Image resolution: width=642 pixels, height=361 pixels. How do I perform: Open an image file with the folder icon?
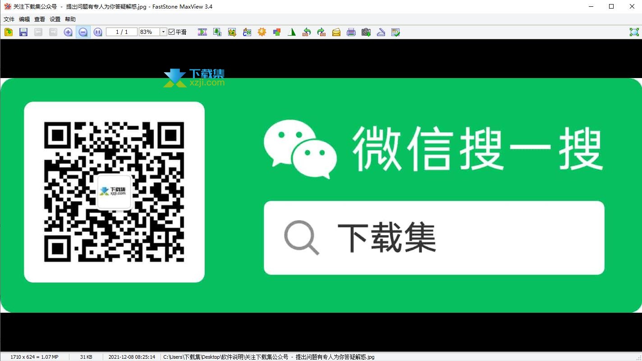click(x=9, y=32)
